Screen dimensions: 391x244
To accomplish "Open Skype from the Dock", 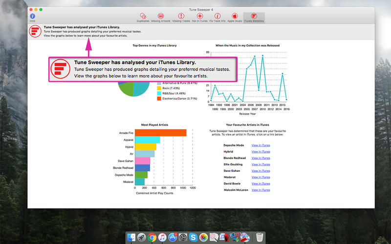I will click(193, 237).
